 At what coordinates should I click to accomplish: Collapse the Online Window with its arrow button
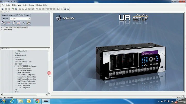[47, 12]
